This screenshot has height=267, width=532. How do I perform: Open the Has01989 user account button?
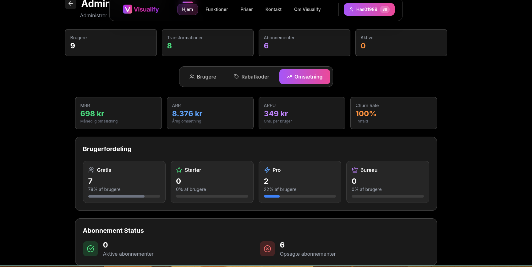[369, 9]
